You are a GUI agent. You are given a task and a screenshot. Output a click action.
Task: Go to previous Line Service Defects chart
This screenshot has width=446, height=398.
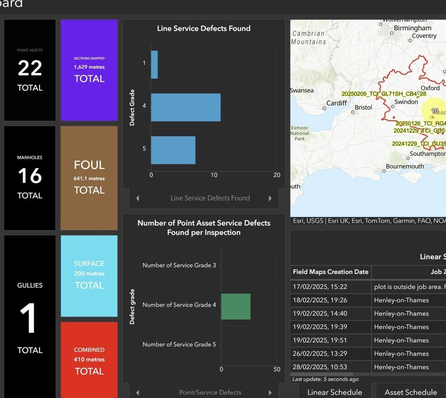click(x=138, y=198)
